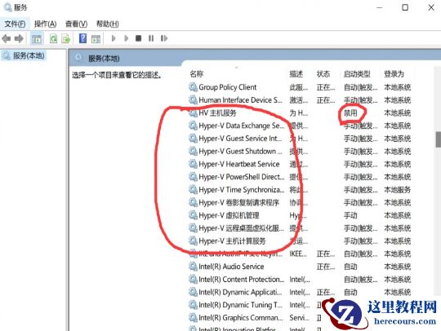441x331 pixels.
Task: Click the Export list toolbar icon
Action: pyautogui.click(x=66, y=38)
